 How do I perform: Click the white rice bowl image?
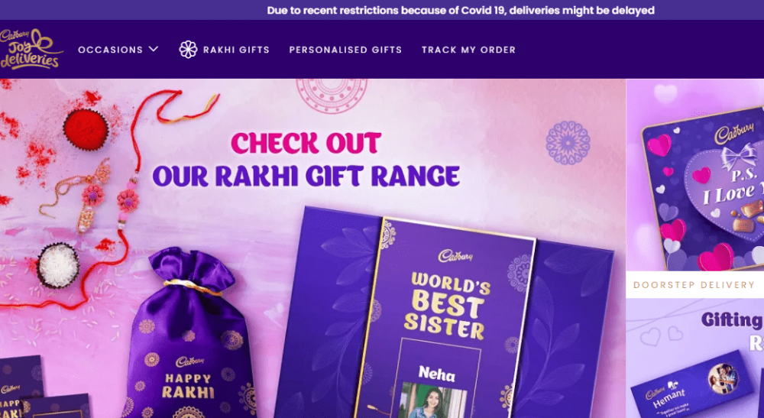58,265
